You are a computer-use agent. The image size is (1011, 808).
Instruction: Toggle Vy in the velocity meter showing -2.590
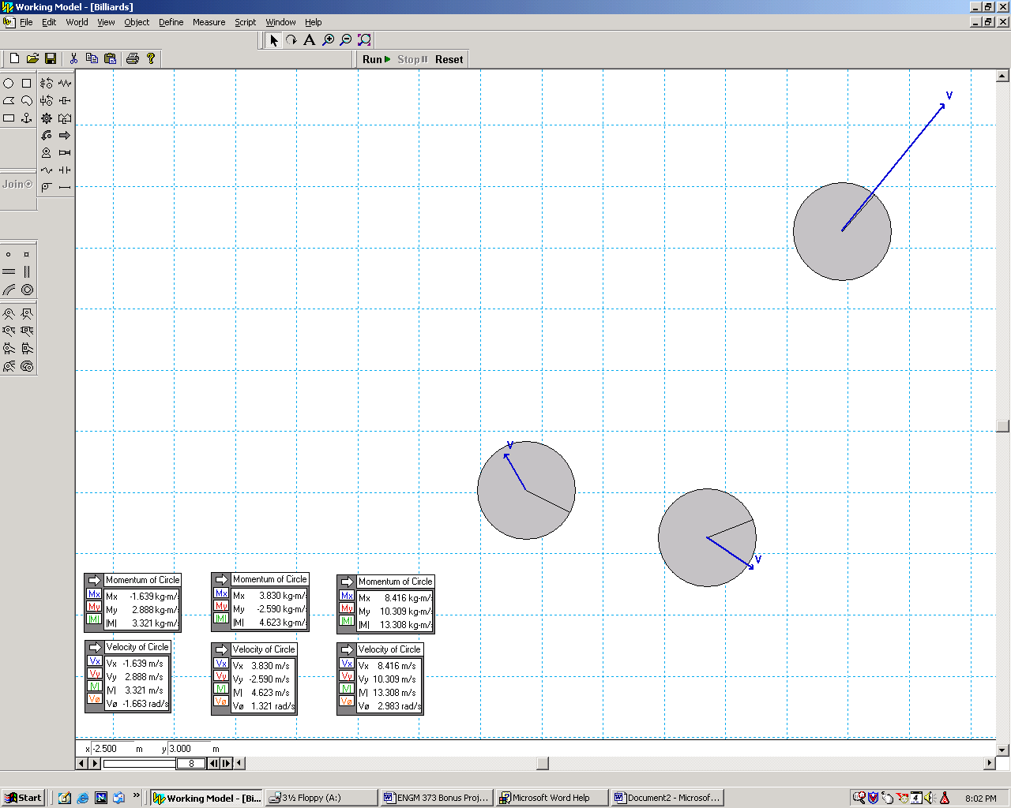(221, 676)
